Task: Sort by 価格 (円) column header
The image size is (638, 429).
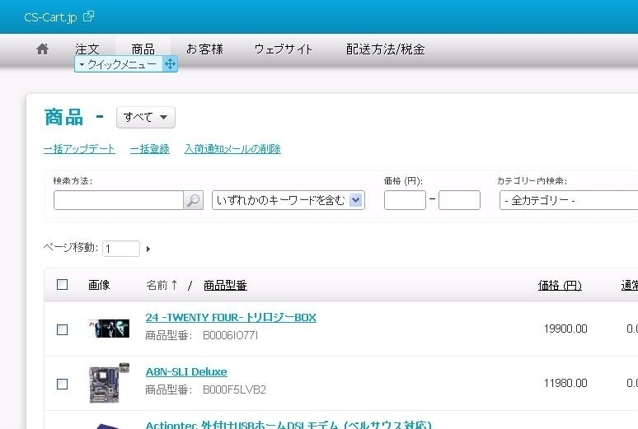Action: [x=560, y=286]
